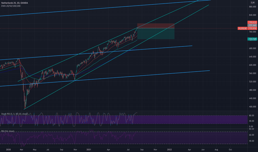Select the RSI (14, close) indicator label
This screenshot has width=258, height=152.
[x=8, y=131]
